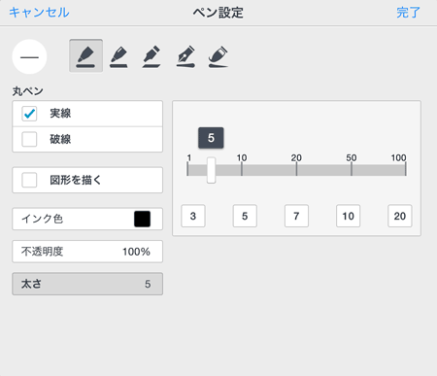437x376 pixels.
Task: Choose thickness preset 7
Action: (296, 216)
